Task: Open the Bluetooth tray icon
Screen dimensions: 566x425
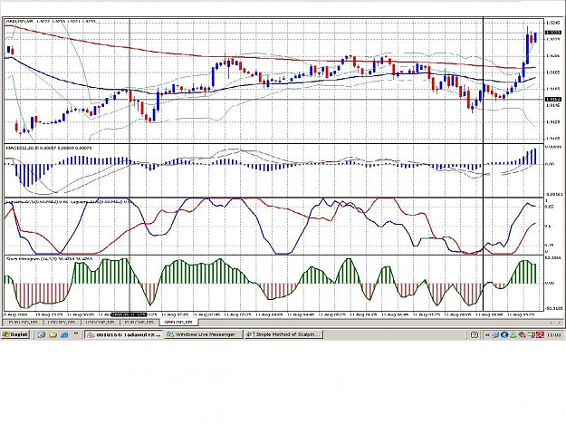Action: coord(504,334)
